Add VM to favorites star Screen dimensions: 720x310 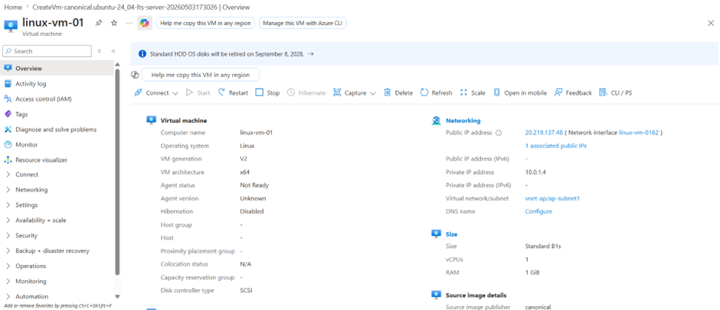point(114,23)
